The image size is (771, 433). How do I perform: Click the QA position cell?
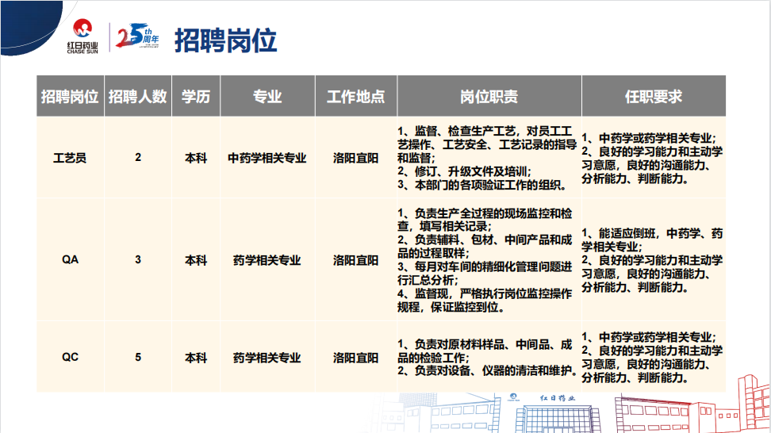click(70, 259)
